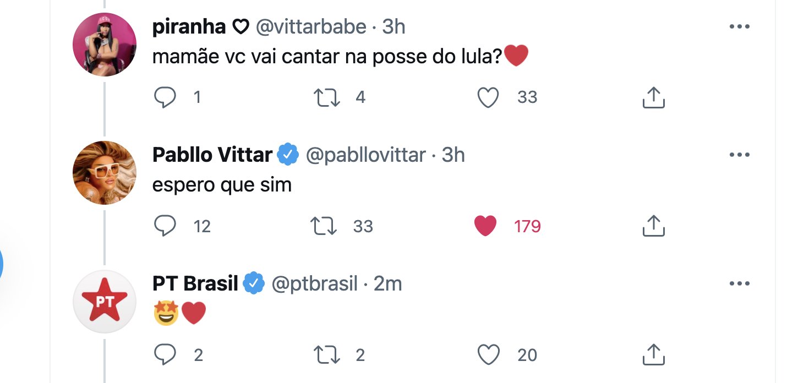Like PT Brasil's tweet

coord(488,355)
